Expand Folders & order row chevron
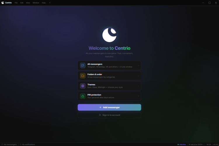The image size is (219, 146). point(138,76)
